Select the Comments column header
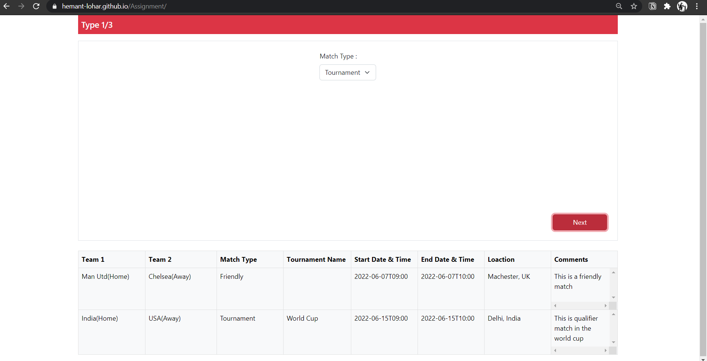707x361 pixels. tap(571, 259)
